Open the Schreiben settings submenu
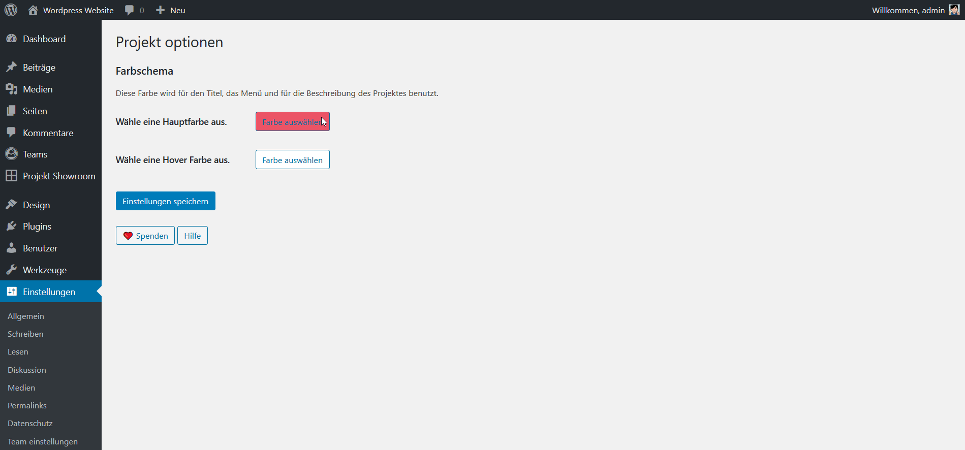 (x=25, y=334)
